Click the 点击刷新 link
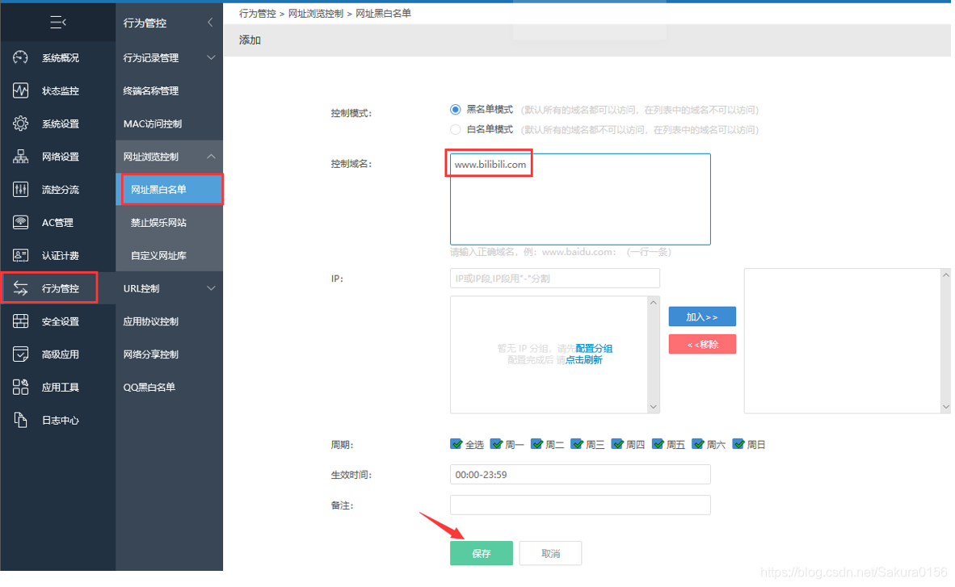This screenshot has height=587, width=955. point(584,360)
